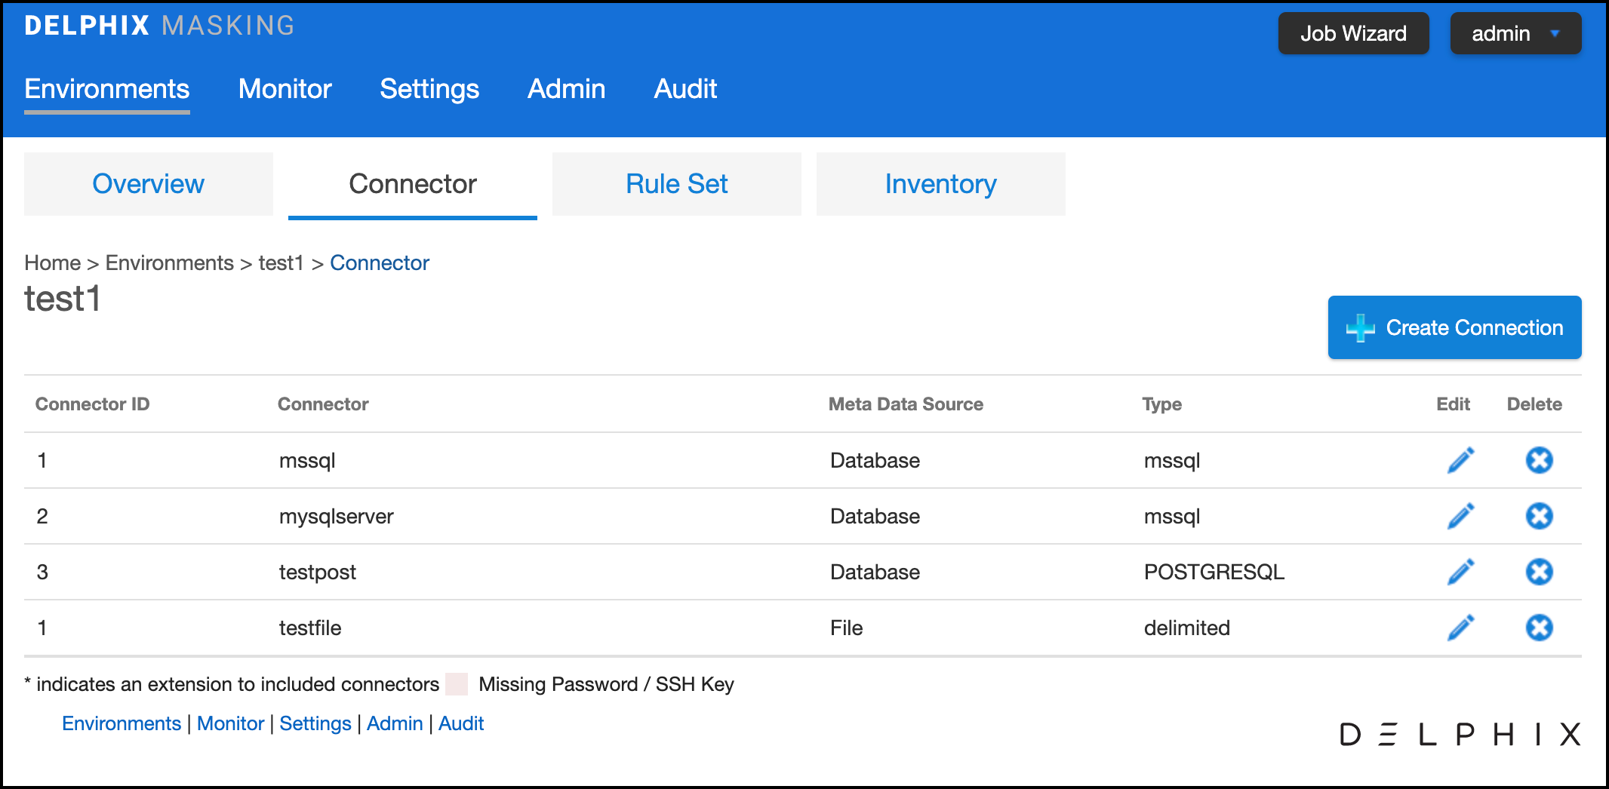Select the Connector ID column header
The height and width of the screenshot is (789, 1609).
tap(92, 404)
